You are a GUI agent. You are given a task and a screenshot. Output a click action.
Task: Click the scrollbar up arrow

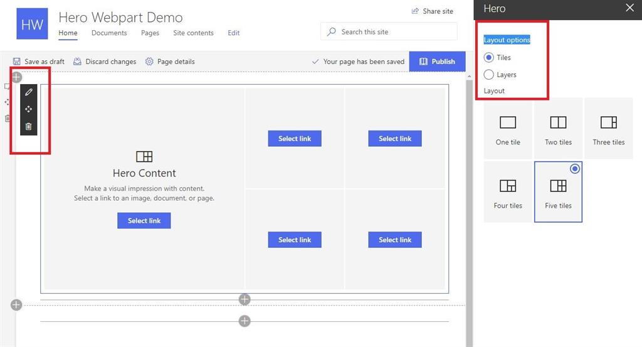pos(469,76)
